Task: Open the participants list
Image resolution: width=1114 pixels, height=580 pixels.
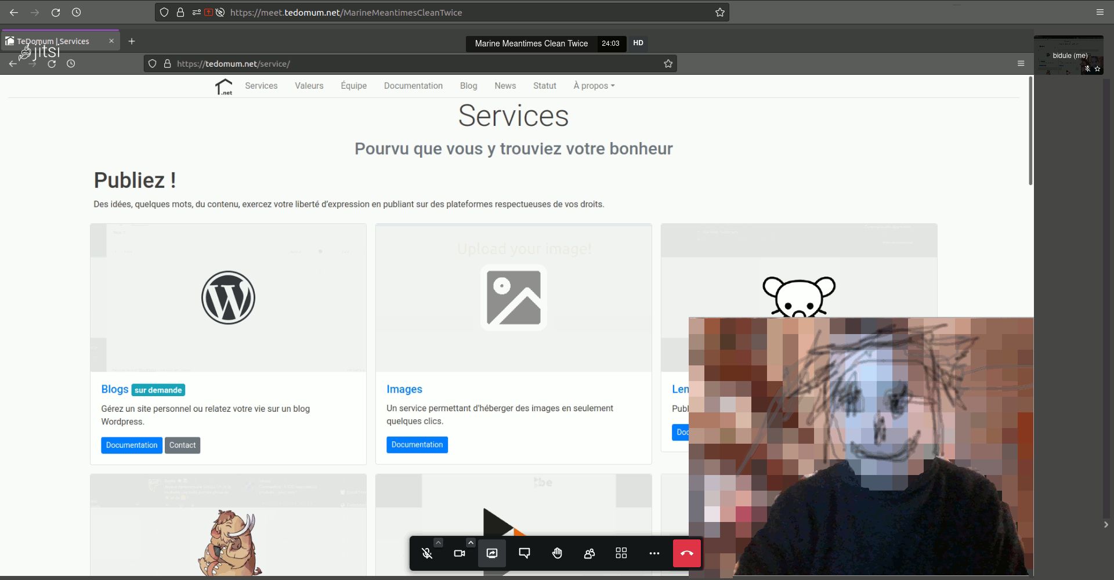Action: click(589, 553)
